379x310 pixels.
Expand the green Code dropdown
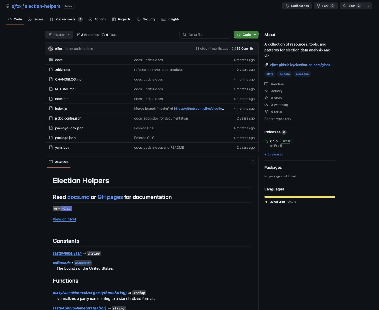click(246, 35)
